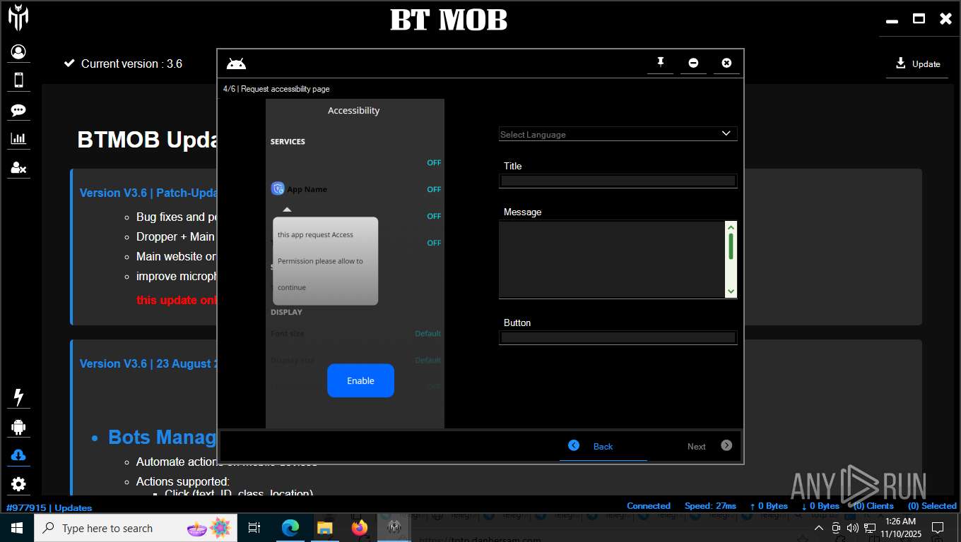Click the Android icon in dialog header

(236, 64)
